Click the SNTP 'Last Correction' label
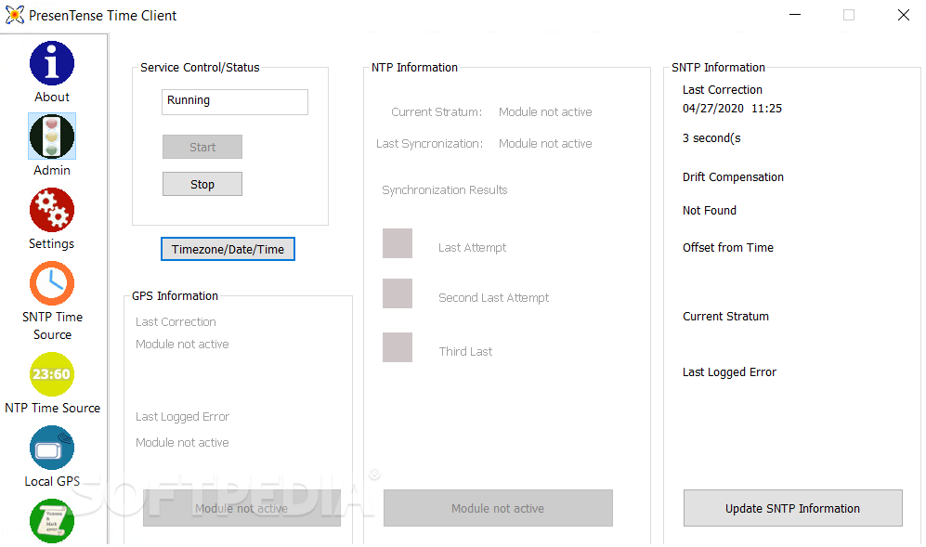 (x=723, y=90)
